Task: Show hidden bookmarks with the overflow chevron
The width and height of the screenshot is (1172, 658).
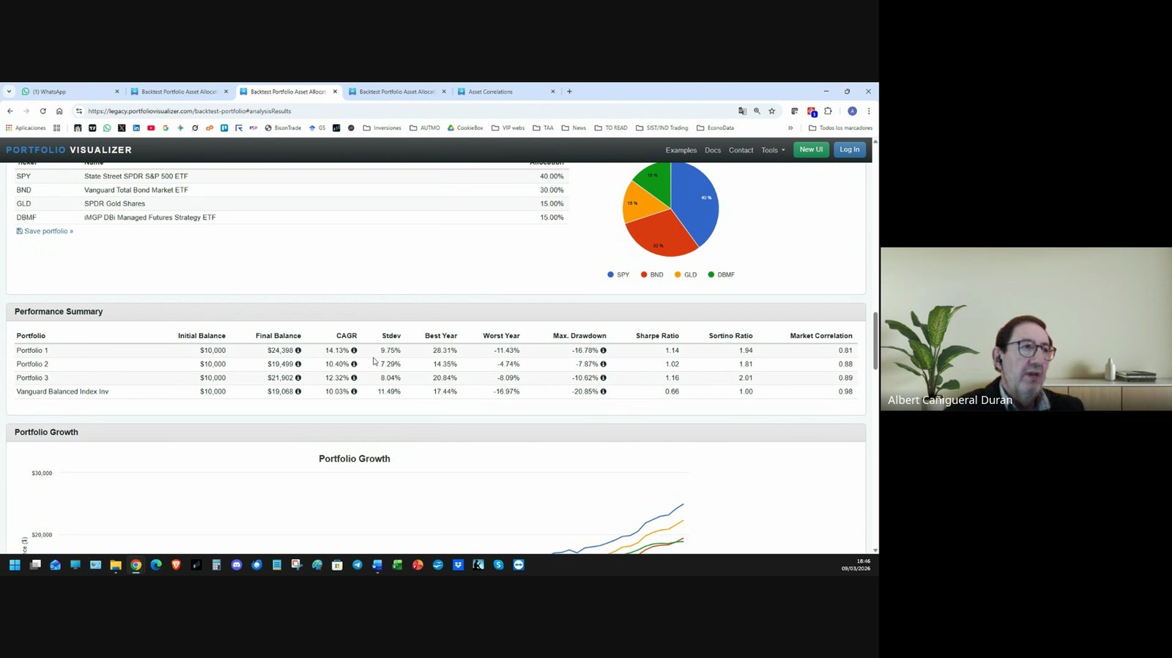Action: click(x=790, y=128)
